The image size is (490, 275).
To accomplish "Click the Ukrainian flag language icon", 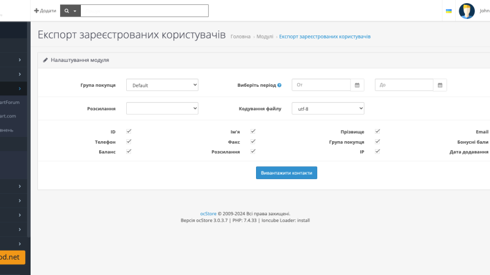I will 449,11.
